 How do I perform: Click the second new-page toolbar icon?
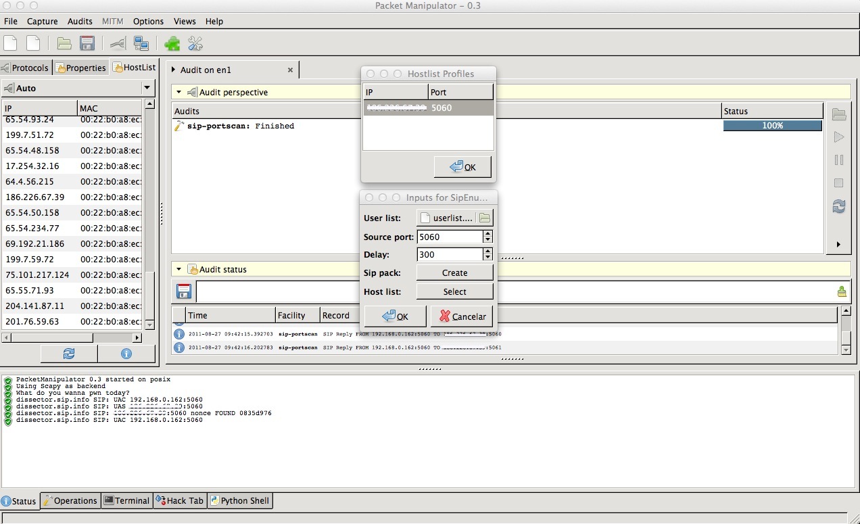tap(33, 44)
